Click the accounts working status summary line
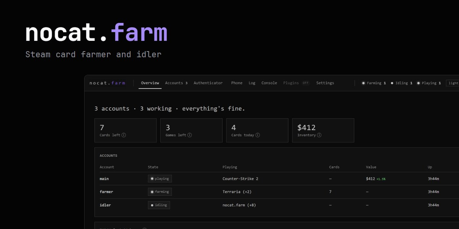This screenshot has width=459, height=229. click(x=170, y=108)
